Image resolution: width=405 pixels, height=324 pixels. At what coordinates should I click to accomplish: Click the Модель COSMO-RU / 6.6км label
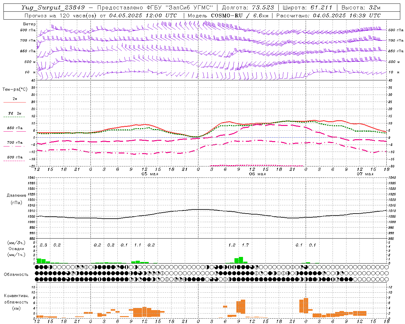point(228,16)
